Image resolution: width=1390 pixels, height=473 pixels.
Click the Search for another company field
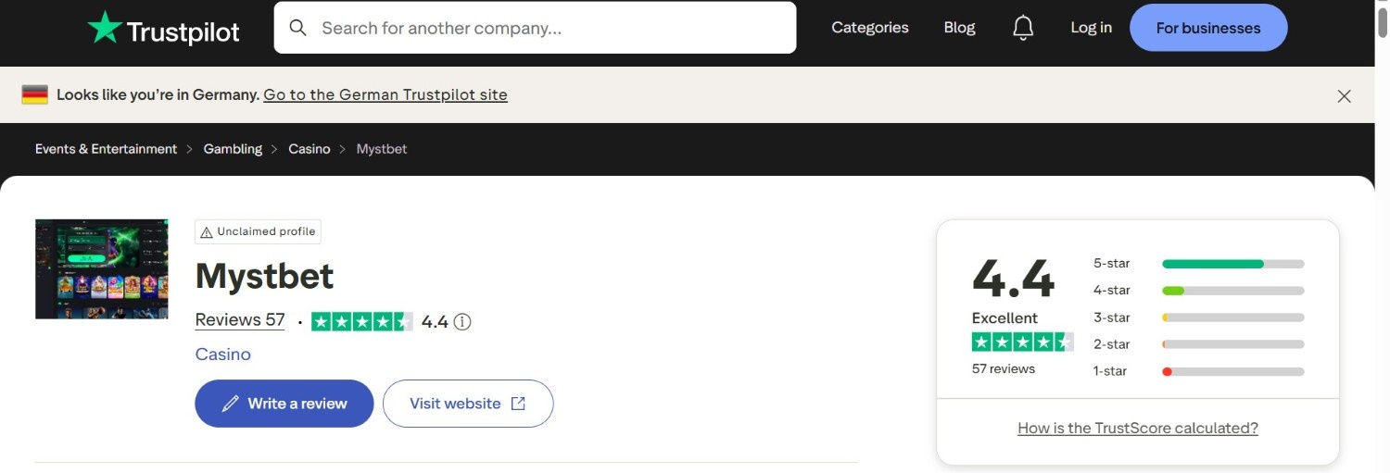(x=535, y=28)
